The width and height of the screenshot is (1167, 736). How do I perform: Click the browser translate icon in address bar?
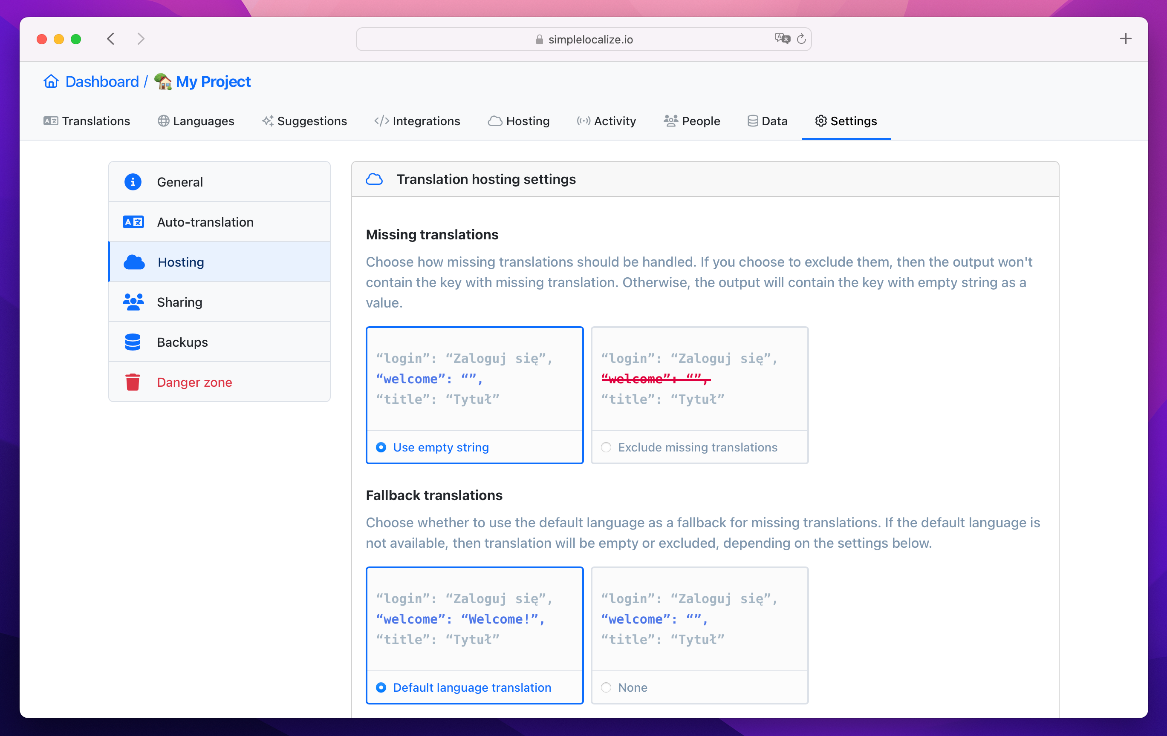click(782, 39)
